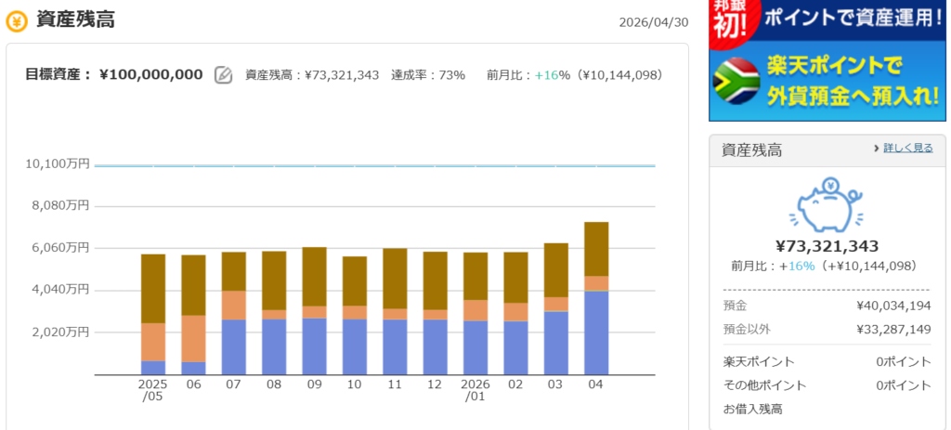Viewport: 951px width, 430px height.
Task: Click the piggy bank icon in side panel
Action: click(x=827, y=205)
